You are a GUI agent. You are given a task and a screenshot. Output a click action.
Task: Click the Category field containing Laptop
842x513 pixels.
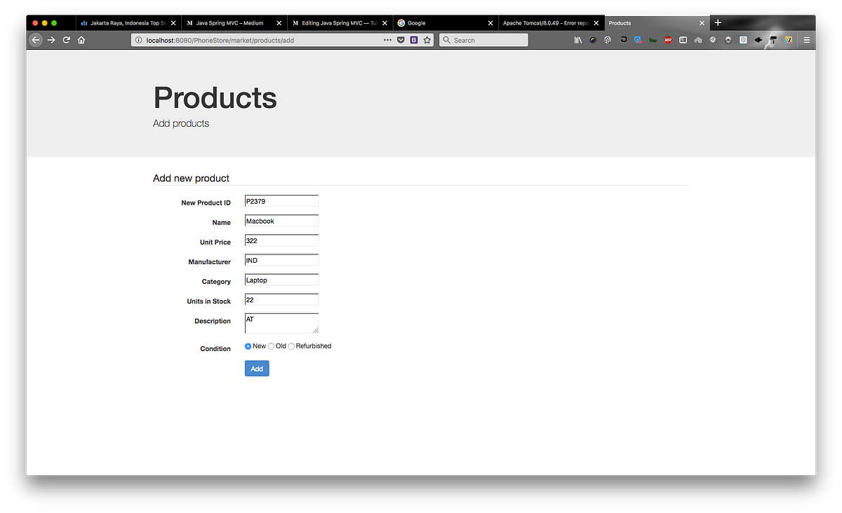click(281, 280)
